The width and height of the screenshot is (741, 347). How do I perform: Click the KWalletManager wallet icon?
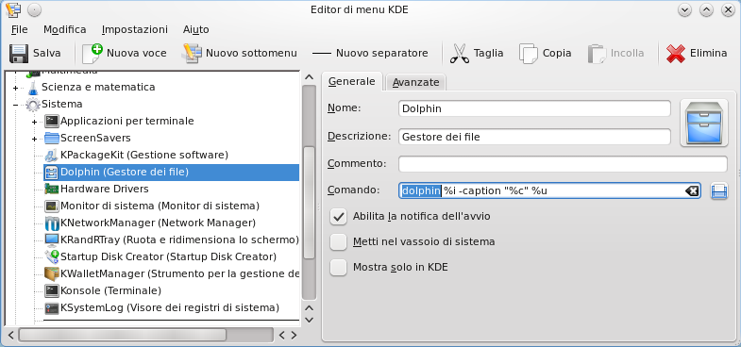[x=52, y=273]
